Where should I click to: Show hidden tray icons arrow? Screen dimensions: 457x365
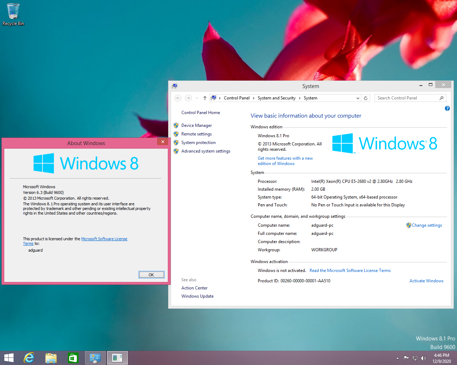[x=397, y=358]
